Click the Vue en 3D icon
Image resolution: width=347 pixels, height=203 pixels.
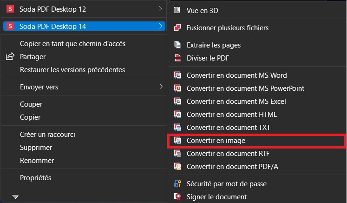(x=177, y=10)
